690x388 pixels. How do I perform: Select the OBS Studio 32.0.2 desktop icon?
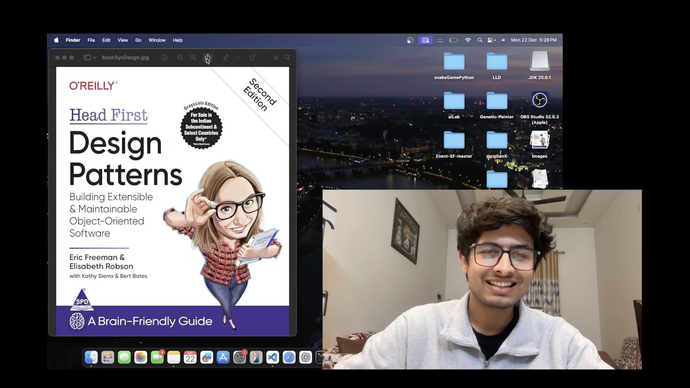(x=540, y=108)
